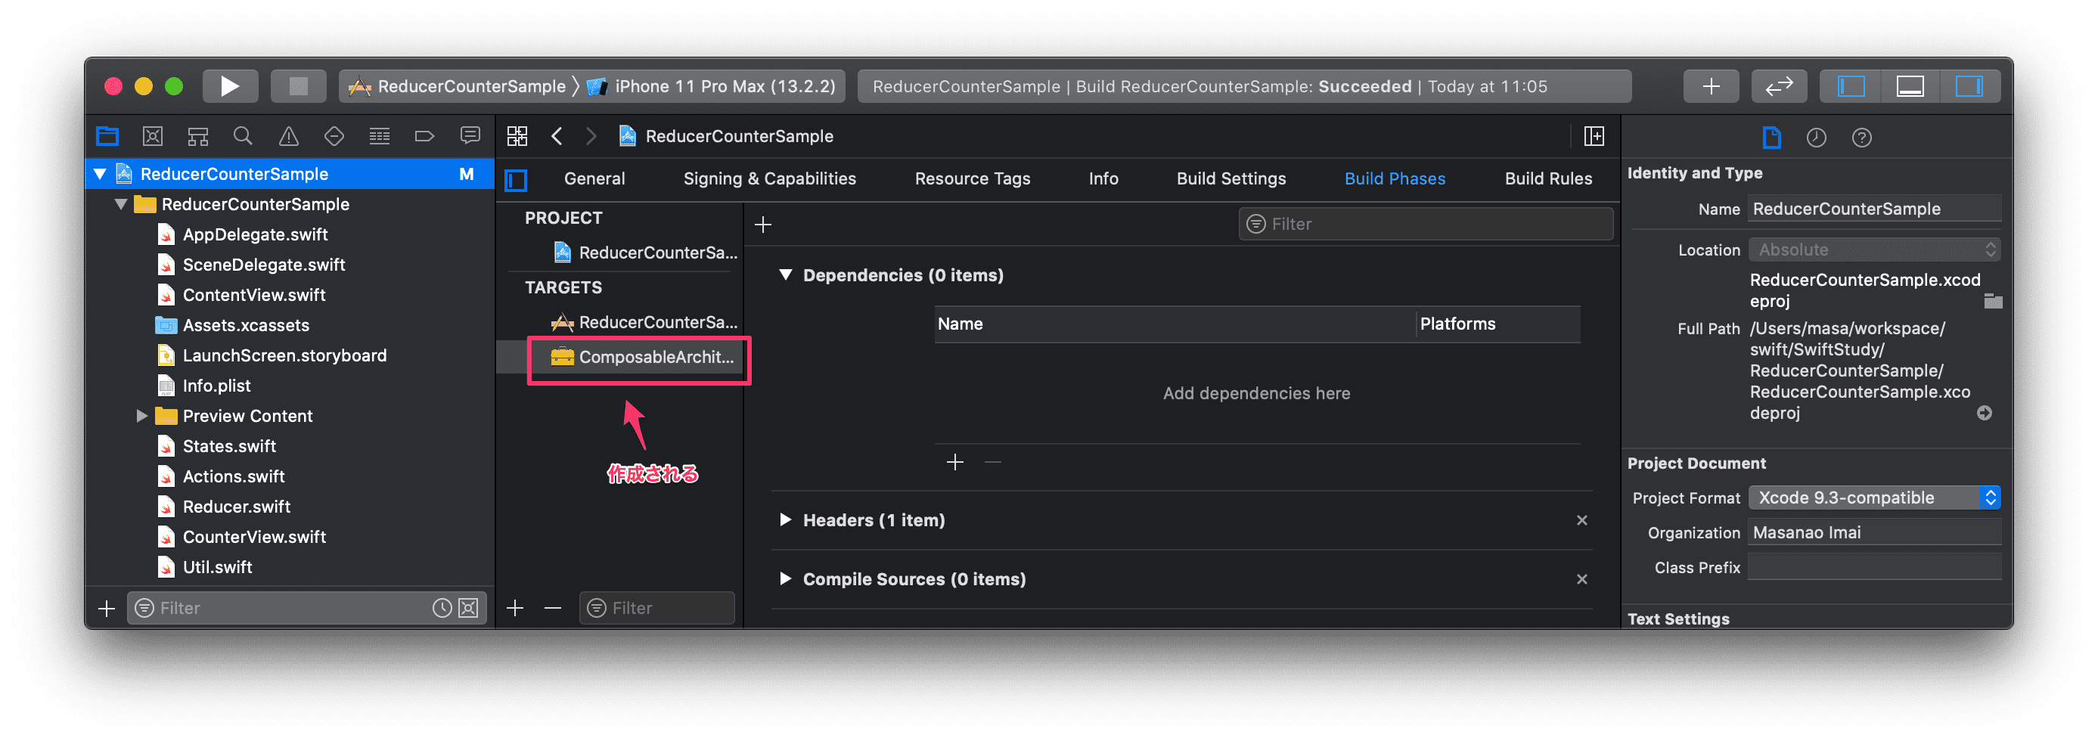Click the Run (play) button
This screenshot has height=741, width=2098.
(230, 86)
